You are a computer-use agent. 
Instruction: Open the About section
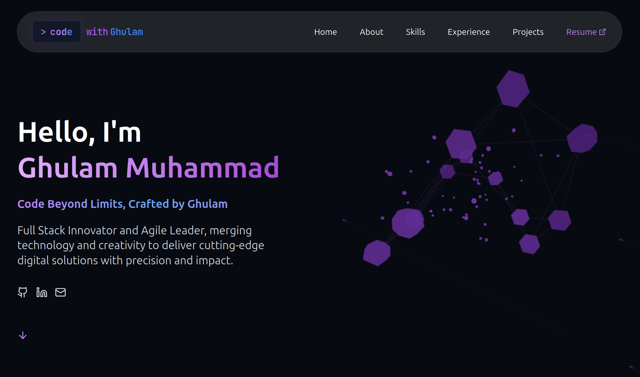(371, 32)
